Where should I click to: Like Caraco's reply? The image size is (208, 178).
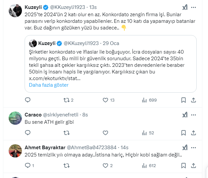click(x=105, y=133)
